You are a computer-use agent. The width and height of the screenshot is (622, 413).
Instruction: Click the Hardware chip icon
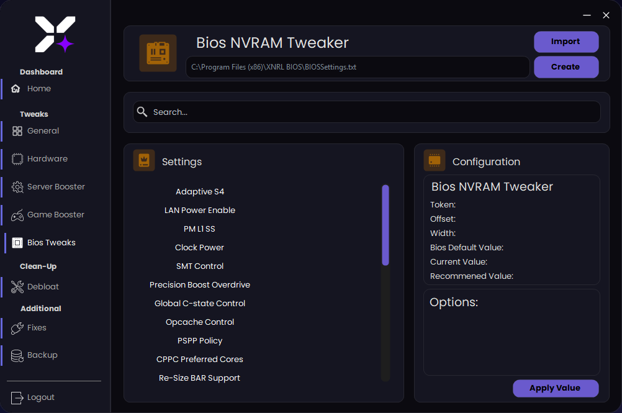click(16, 158)
